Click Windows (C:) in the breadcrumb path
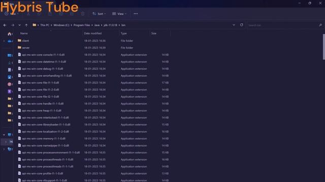Image resolution: width=325 pixels, height=182 pixels. 61,25
